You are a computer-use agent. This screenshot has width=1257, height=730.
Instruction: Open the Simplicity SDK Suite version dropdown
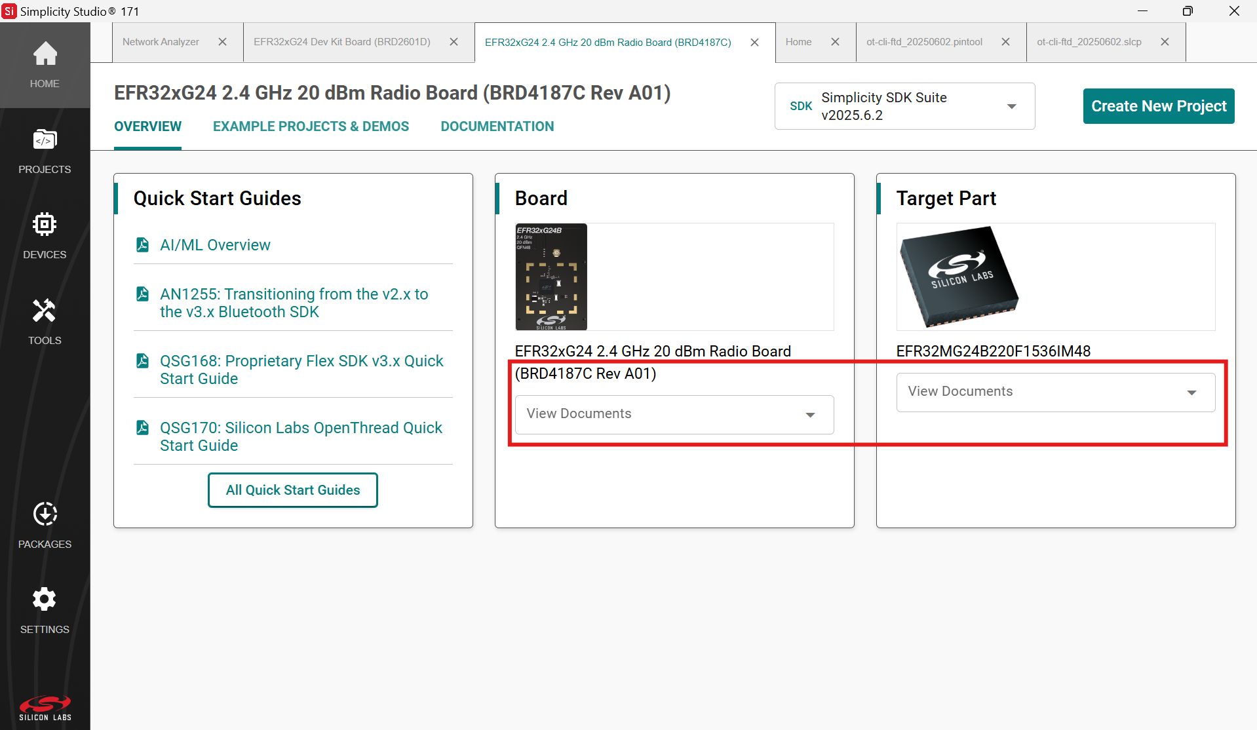[x=904, y=106]
